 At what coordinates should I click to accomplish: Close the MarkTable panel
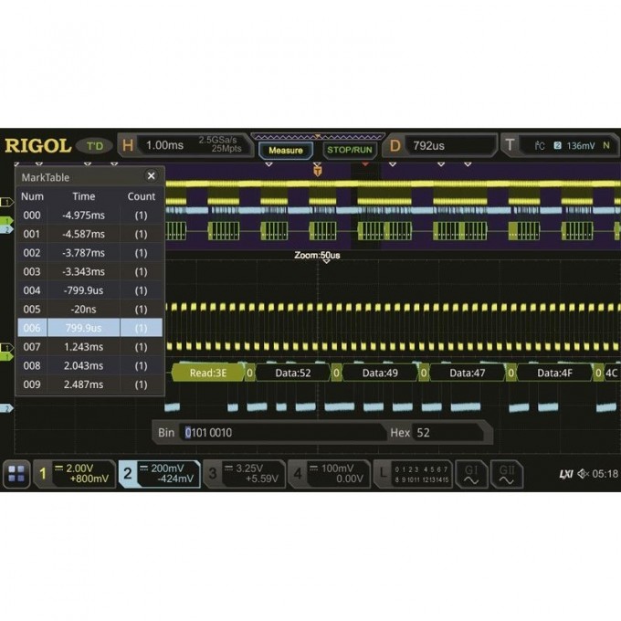[x=152, y=176]
